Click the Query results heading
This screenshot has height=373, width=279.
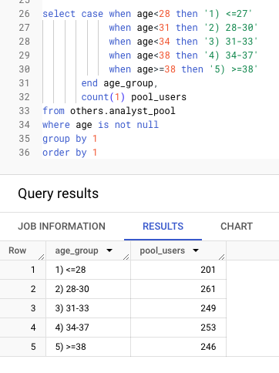click(x=59, y=193)
